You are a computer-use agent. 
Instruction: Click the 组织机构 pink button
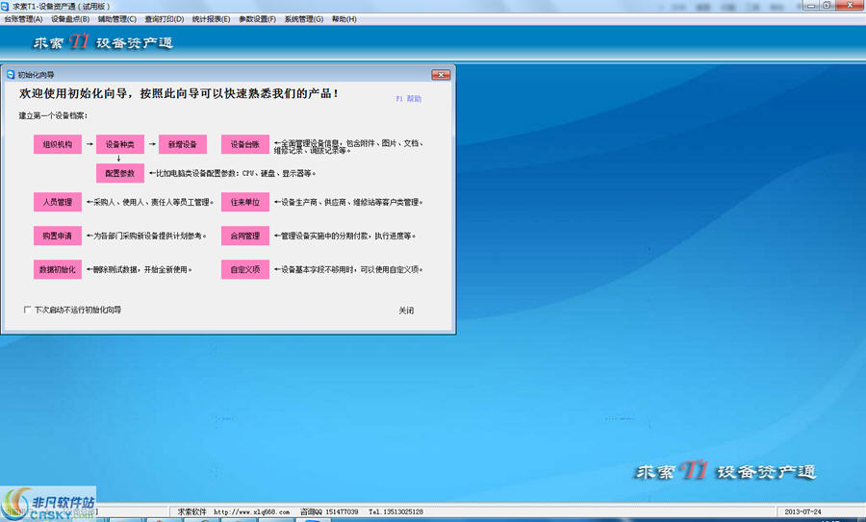pyautogui.click(x=58, y=144)
